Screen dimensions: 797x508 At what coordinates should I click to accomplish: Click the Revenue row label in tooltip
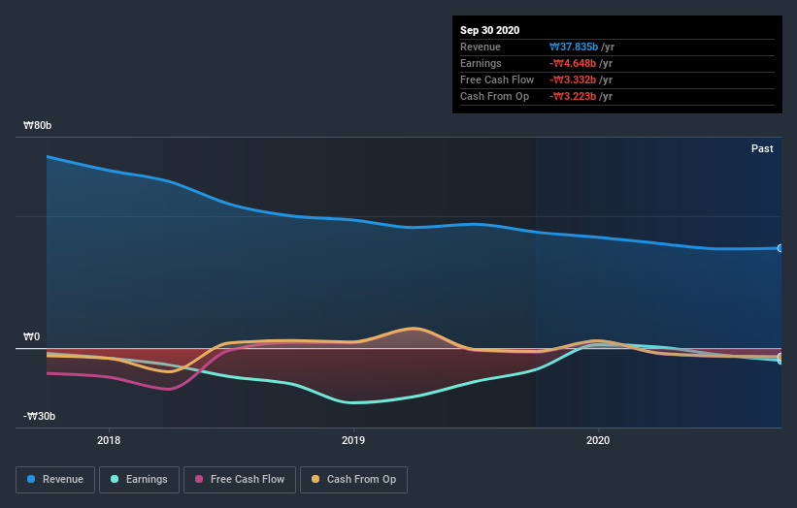[481, 47]
